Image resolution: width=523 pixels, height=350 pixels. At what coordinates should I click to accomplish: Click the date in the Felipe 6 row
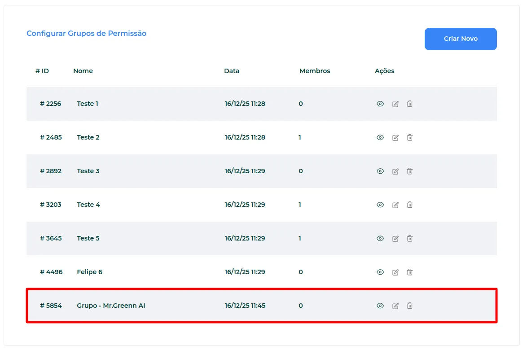(245, 272)
